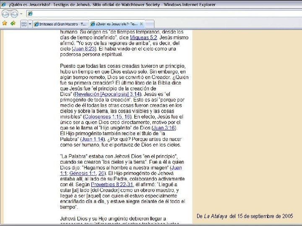Close the '¿Quién es Jesucristo?' tab
This screenshot has height=226, width=302.
(141, 24)
